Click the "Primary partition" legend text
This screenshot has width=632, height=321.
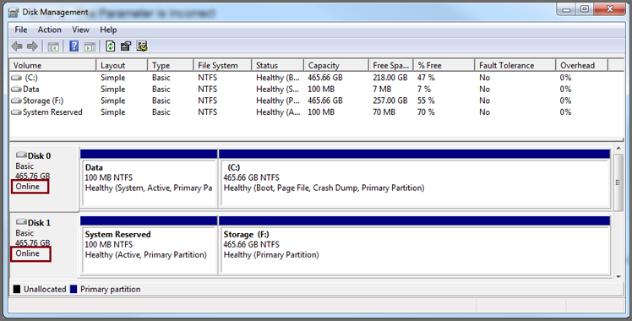coord(111,289)
